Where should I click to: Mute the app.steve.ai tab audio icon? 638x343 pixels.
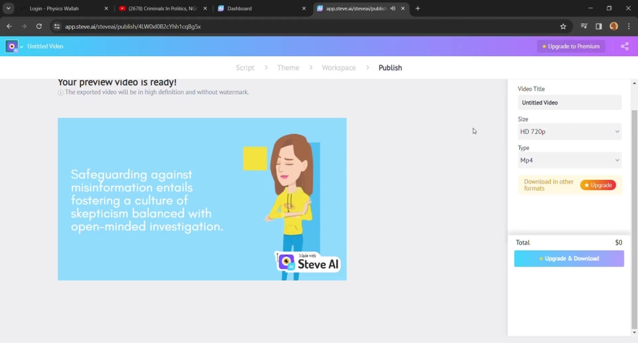392,8
